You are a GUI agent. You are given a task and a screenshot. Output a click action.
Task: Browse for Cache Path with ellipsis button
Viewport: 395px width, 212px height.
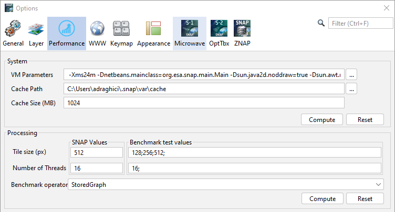click(352, 89)
